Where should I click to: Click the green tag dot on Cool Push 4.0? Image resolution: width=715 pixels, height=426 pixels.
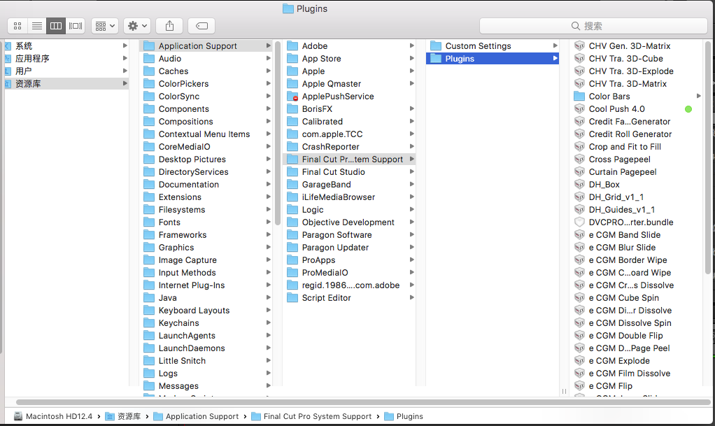(x=688, y=109)
